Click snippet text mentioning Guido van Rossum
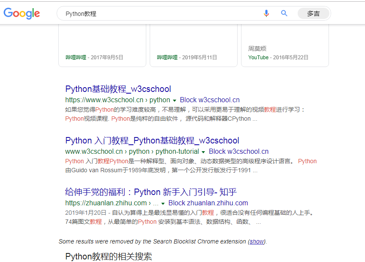This screenshot has width=365, height=262. coord(161,170)
